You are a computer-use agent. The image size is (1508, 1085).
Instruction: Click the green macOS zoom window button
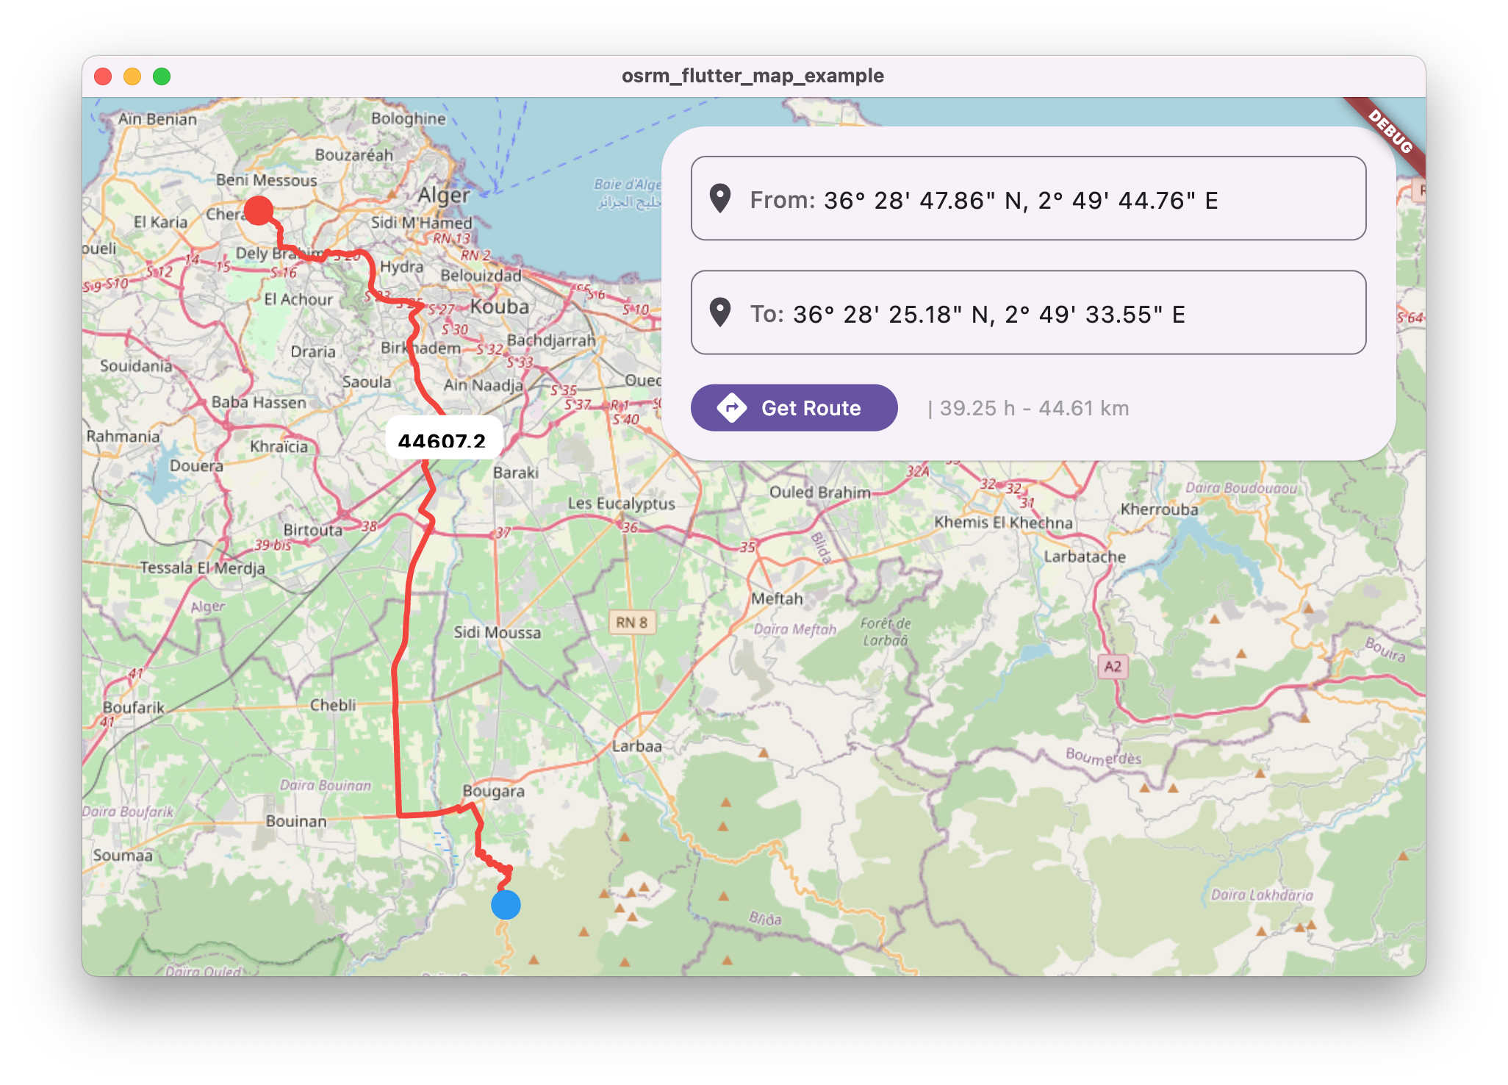162,76
